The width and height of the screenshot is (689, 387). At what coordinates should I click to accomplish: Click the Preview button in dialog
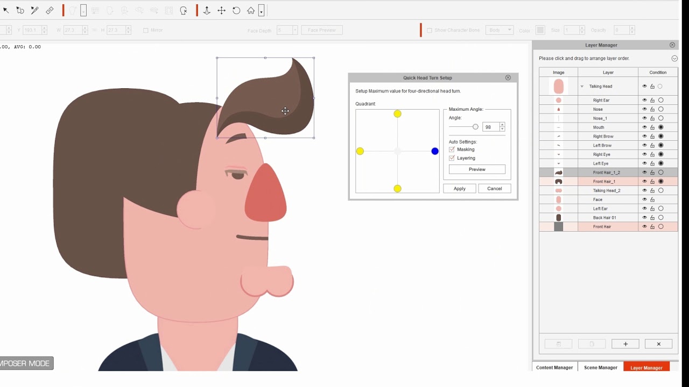click(477, 169)
